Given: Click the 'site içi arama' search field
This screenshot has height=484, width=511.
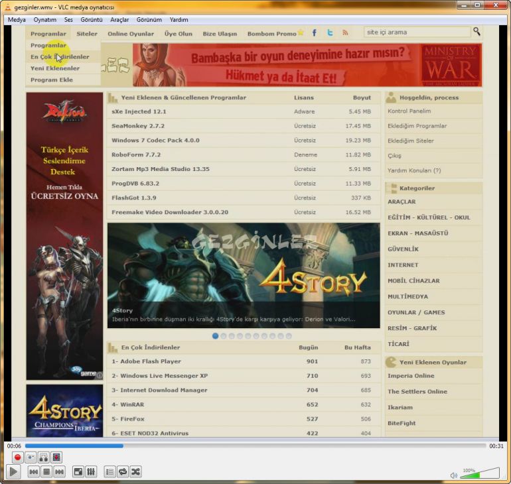Looking at the screenshot, I should [x=417, y=32].
